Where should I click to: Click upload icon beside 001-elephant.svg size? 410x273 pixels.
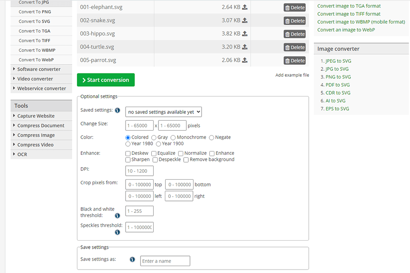pyautogui.click(x=244, y=7)
